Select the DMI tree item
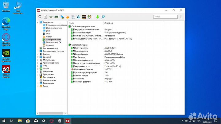Viewport: 221px width, 124px height. coord(46,31)
